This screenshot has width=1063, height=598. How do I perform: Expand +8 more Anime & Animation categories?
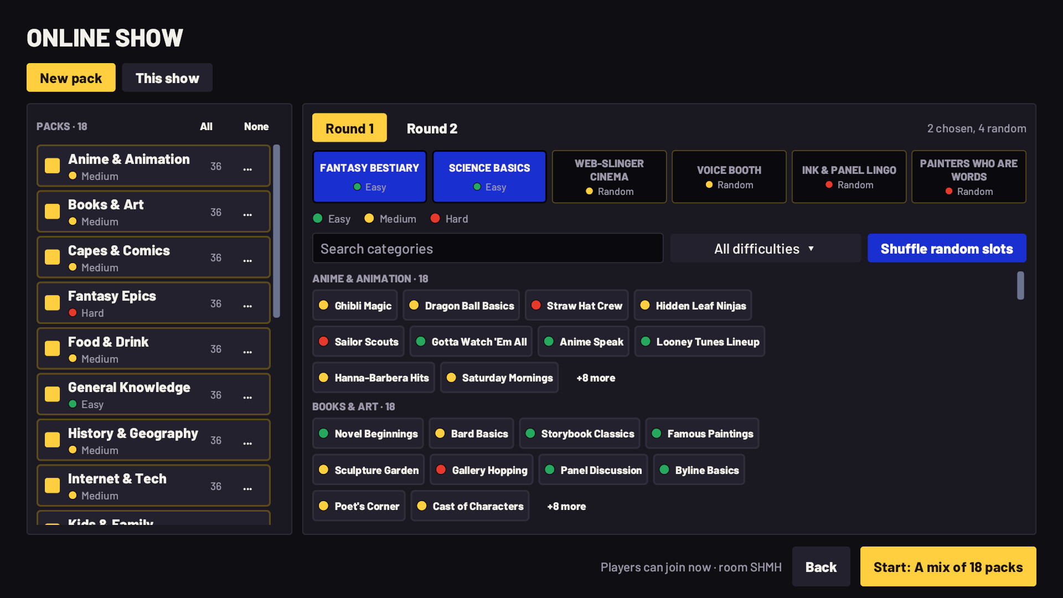(x=596, y=378)
